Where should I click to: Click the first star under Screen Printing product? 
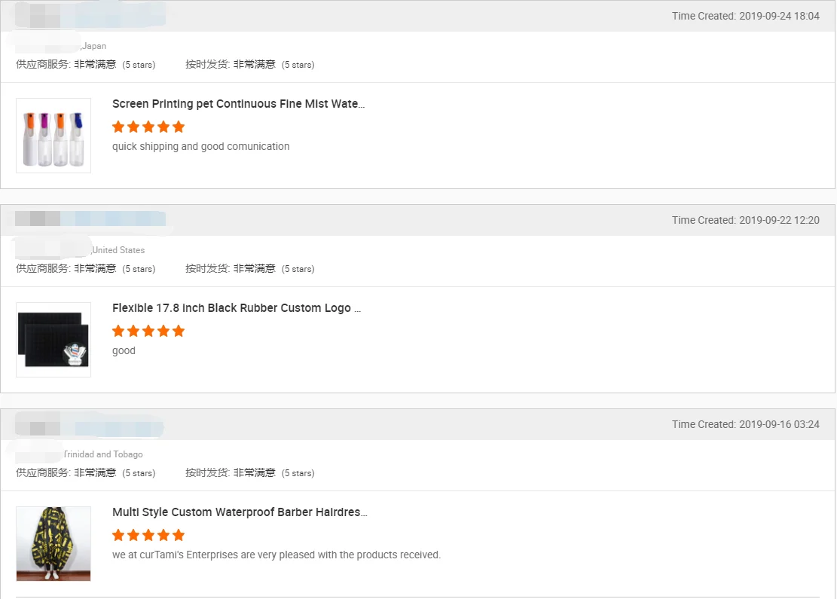pyautogui.click(x=118, y=127)
